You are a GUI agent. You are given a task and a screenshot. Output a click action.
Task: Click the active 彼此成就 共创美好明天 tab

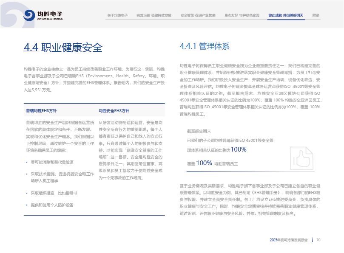[286, 15]
